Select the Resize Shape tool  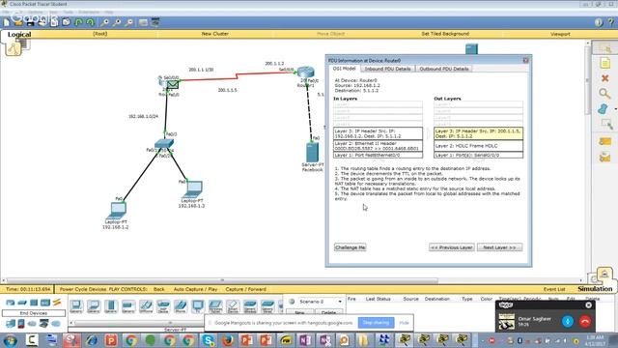click(606, 125)
